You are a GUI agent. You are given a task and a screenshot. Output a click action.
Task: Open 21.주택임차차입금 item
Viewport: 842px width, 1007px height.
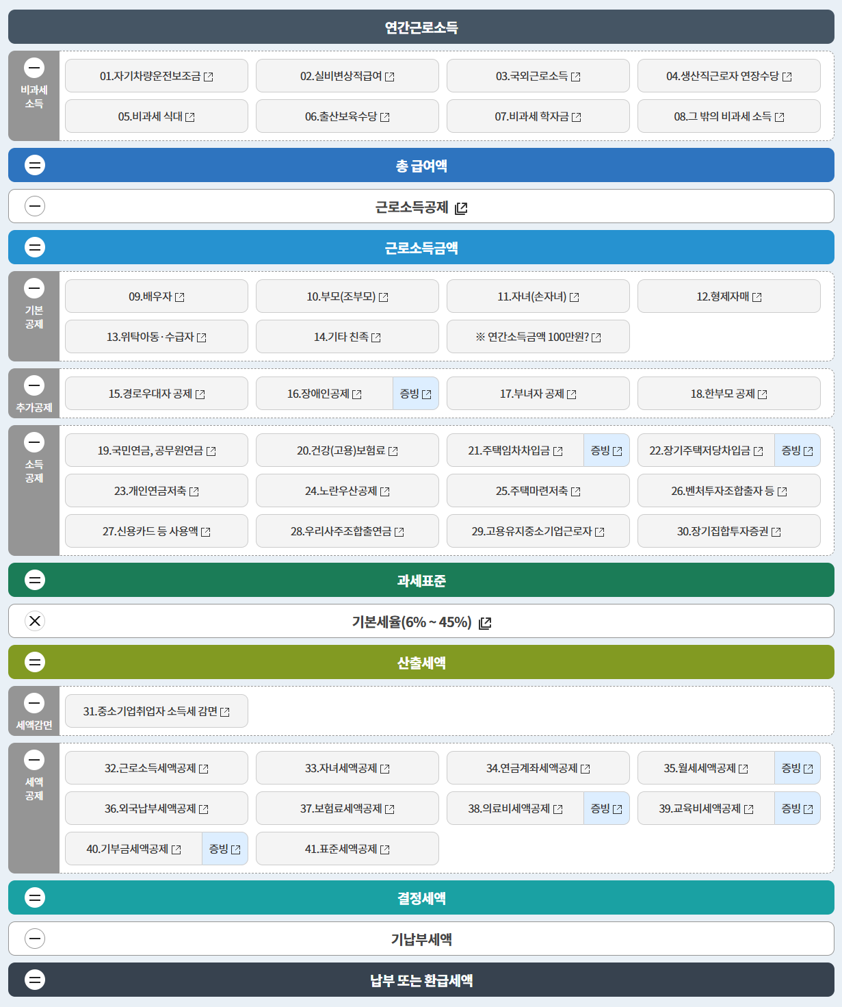tap(515, 450)
